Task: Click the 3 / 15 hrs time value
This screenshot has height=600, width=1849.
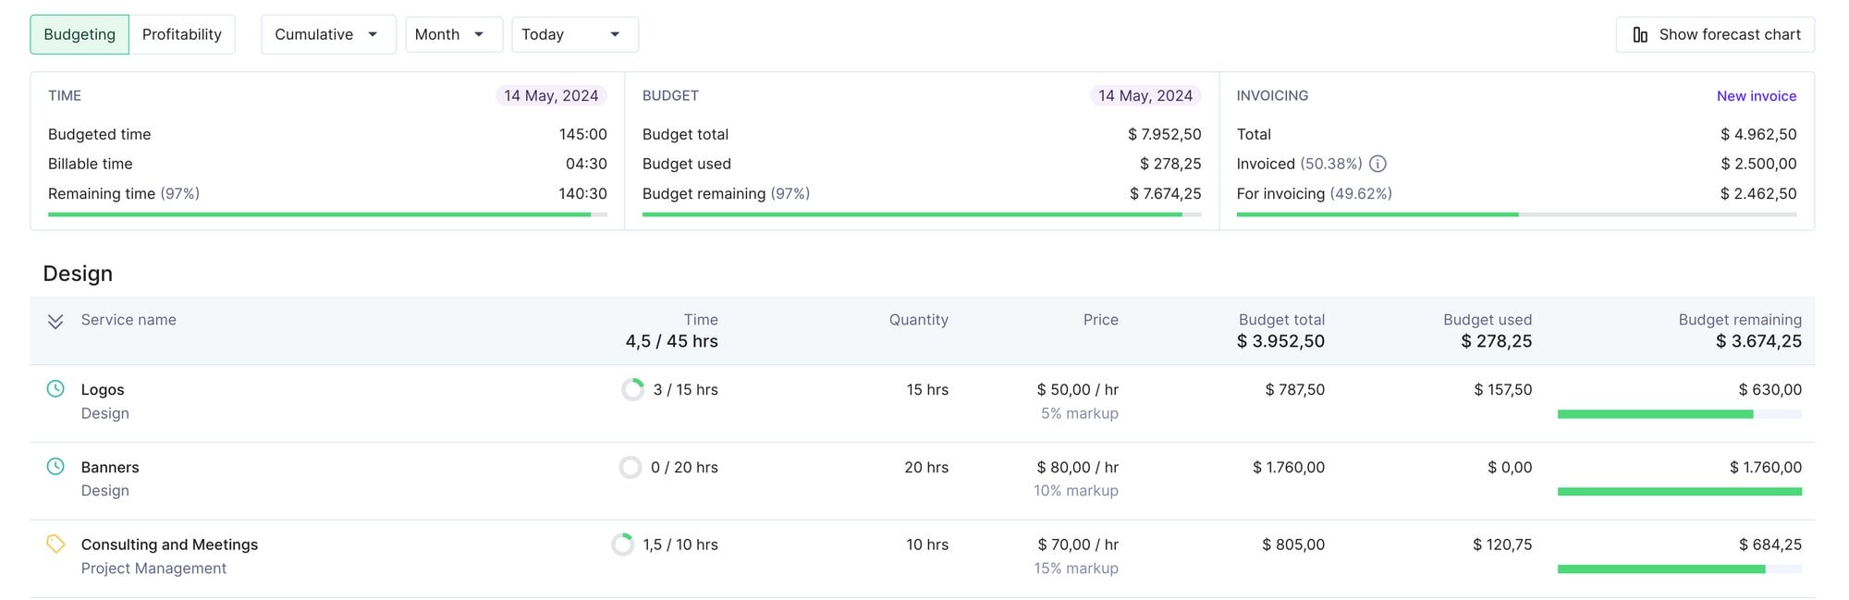Action: coord(686,390)
